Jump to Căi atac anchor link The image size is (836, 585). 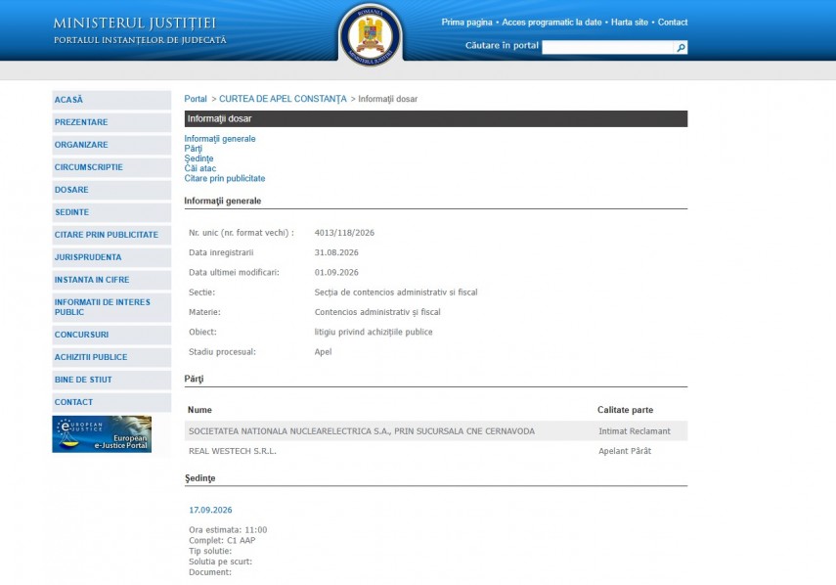tap(199, 168)
